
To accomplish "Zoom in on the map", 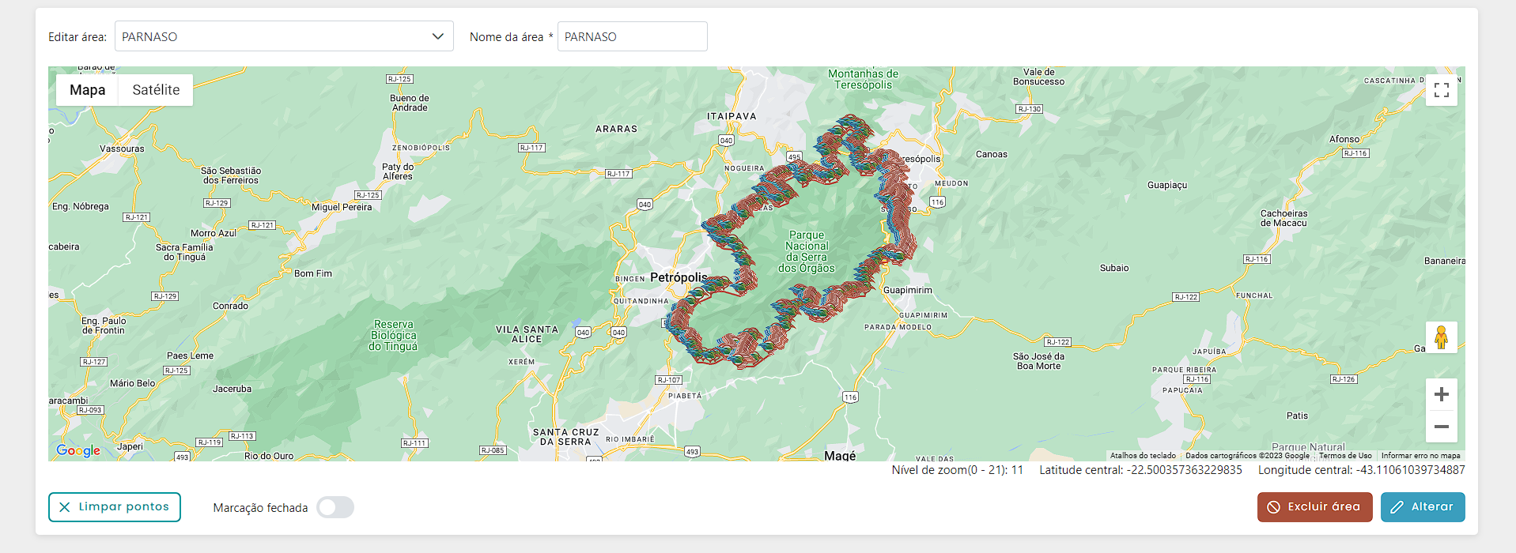I will 1441,394.
